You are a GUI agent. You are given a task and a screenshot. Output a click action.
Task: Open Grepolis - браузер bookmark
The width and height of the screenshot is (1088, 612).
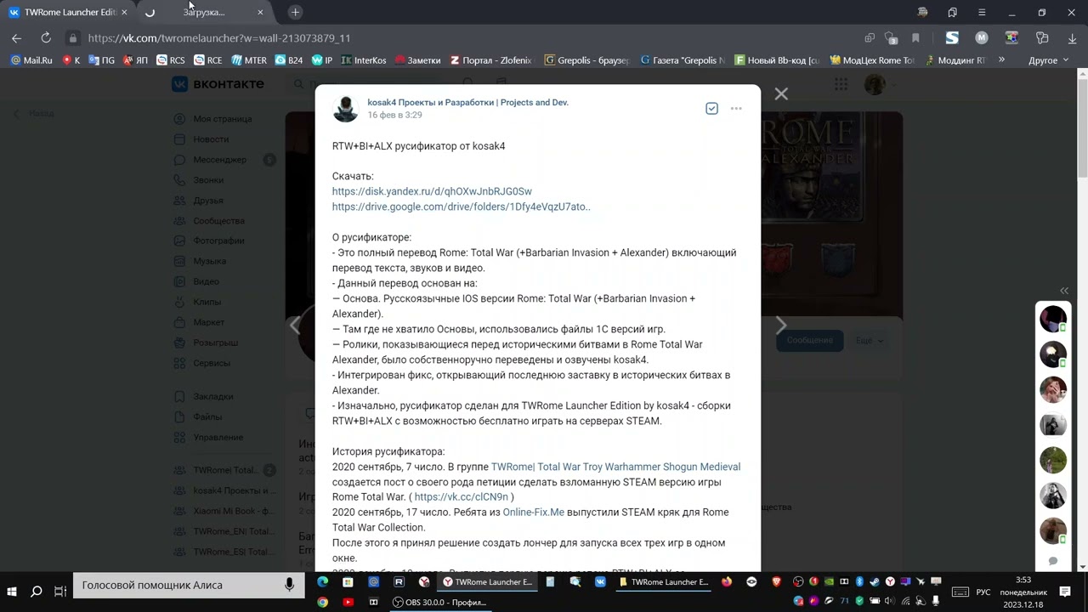tap(586, 60)
